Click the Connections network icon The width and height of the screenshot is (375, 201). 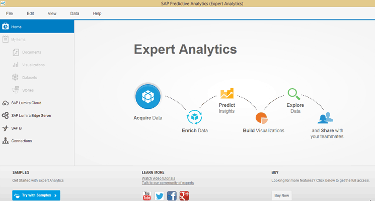[5, 140]
